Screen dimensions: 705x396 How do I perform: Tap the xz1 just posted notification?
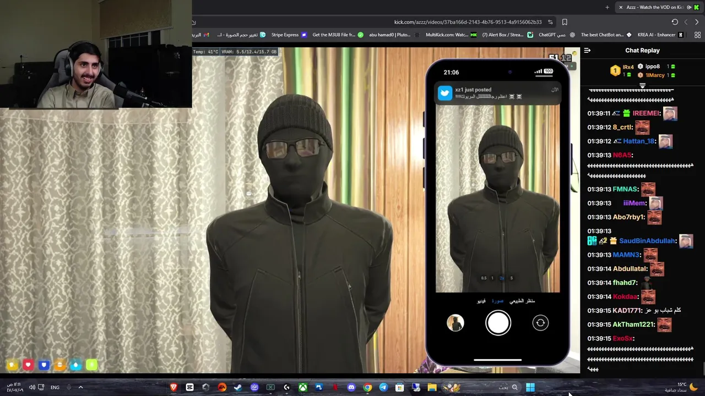click(x=498, y=93)
